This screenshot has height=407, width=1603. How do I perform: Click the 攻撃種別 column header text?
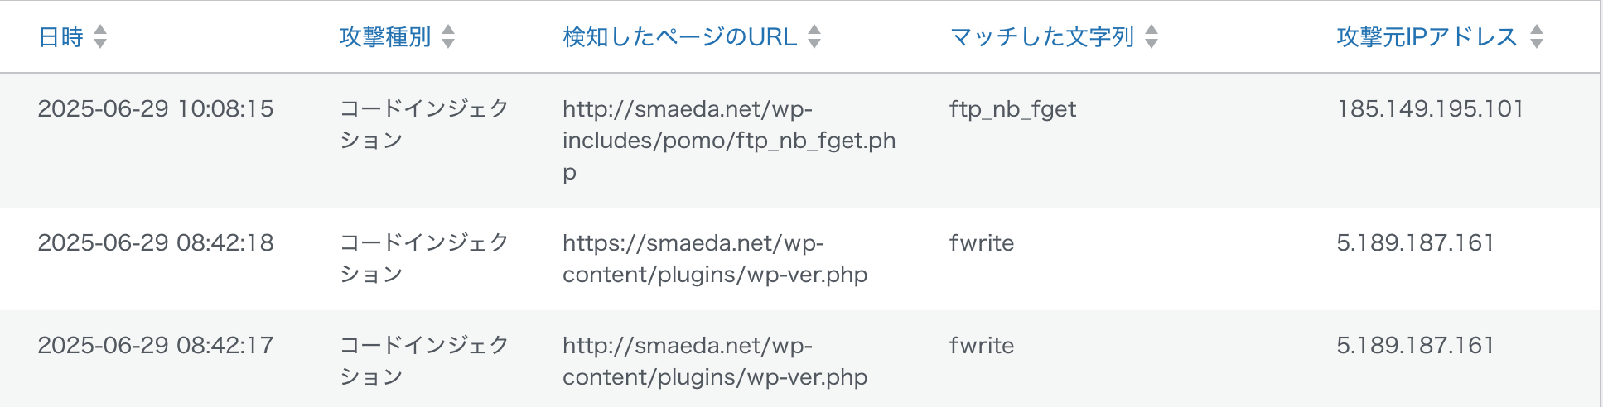click(385, 37)
